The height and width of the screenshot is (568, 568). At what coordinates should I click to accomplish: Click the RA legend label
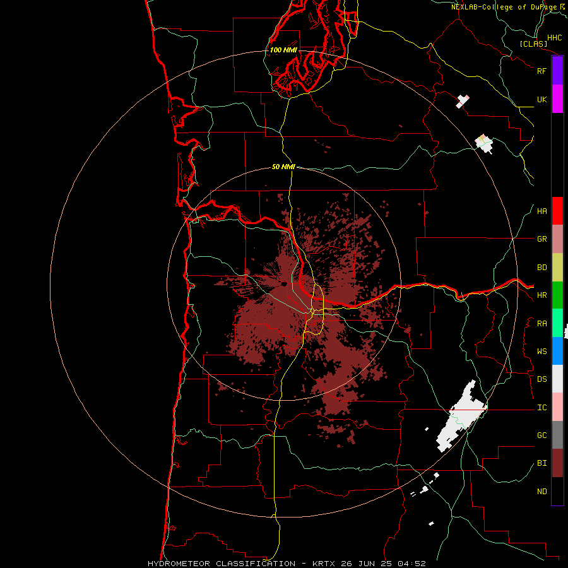541,324
